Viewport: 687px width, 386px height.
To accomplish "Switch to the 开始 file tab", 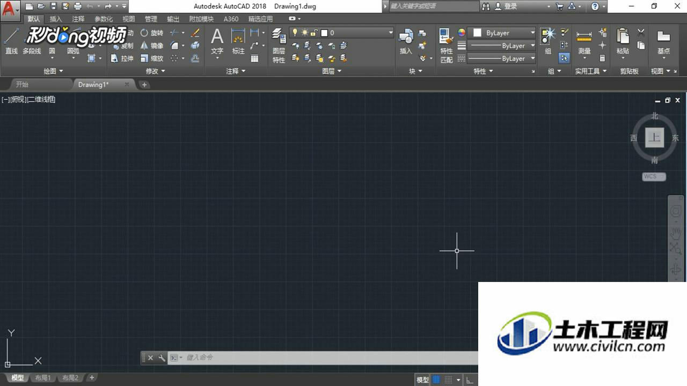I will [22, 84].
